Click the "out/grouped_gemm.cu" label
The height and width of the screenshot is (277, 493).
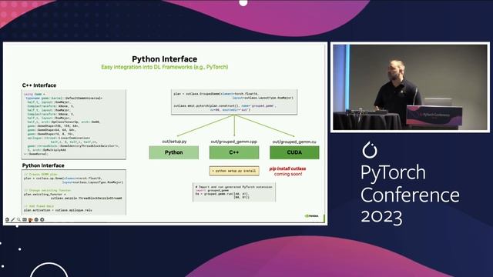pos(294,142)
